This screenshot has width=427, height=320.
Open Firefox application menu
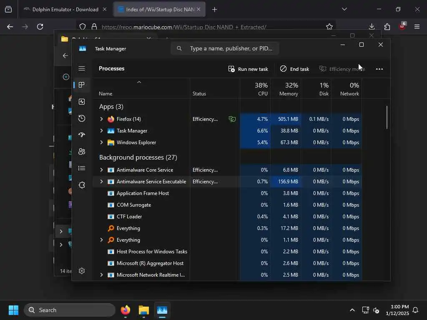[x=417, y=27]
